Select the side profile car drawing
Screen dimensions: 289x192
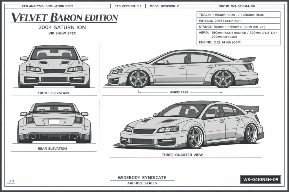tap(182, 69)
